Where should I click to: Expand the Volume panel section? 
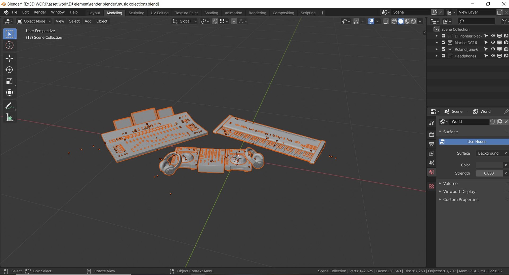coord(450,183)
